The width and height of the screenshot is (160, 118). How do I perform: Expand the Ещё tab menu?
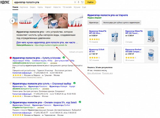tap(84, 7)
